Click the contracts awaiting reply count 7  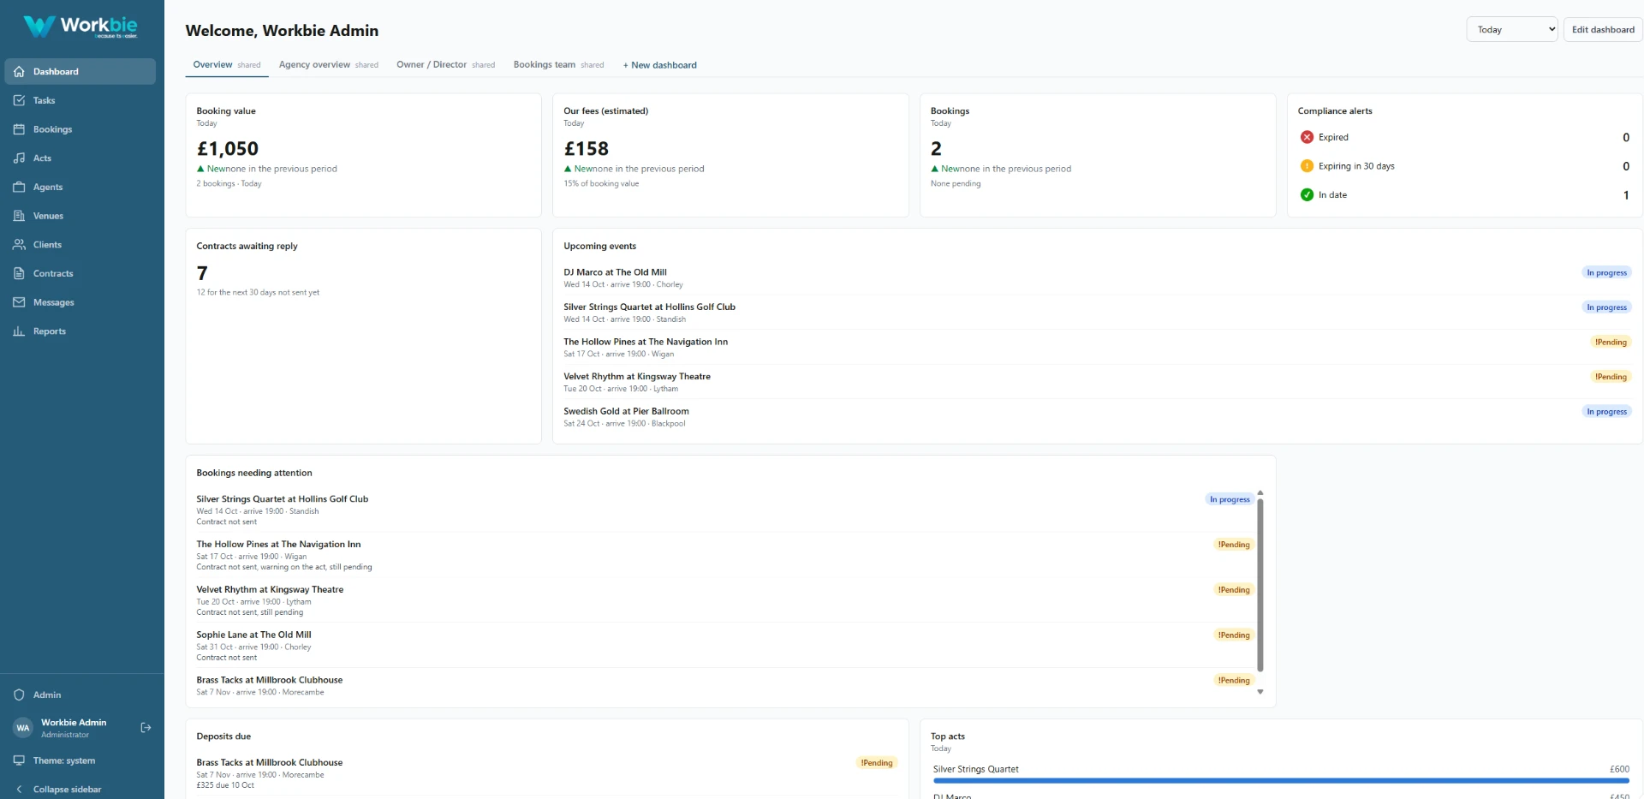tap(202, 273)
